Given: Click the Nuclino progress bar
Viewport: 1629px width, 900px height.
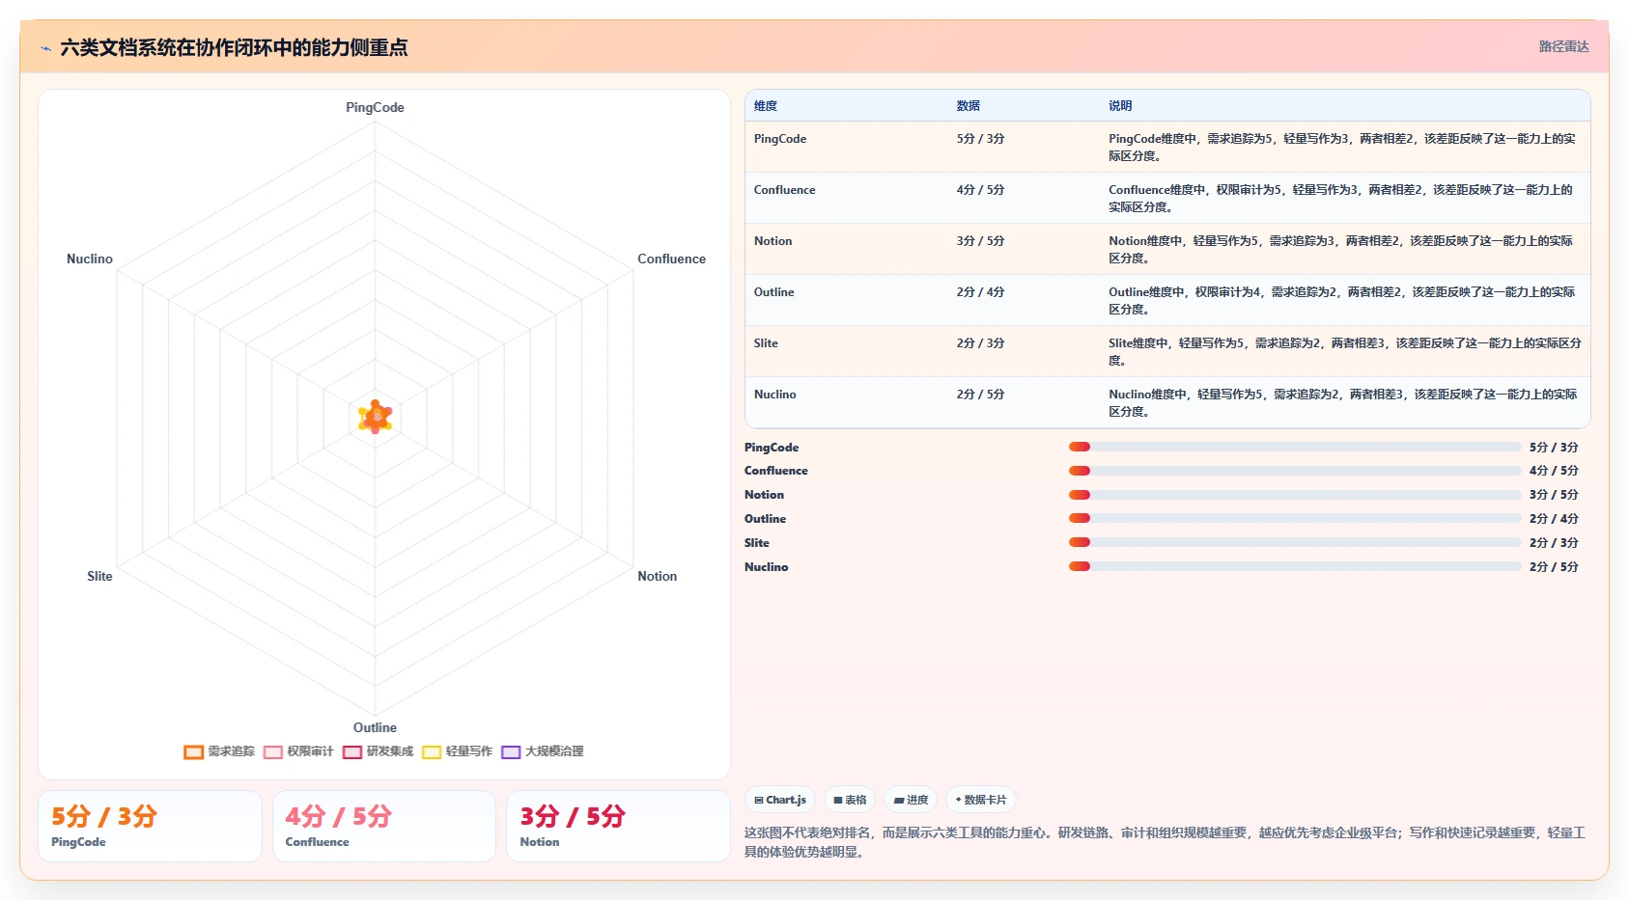Looking at the screenshot, I should 1295,566.
